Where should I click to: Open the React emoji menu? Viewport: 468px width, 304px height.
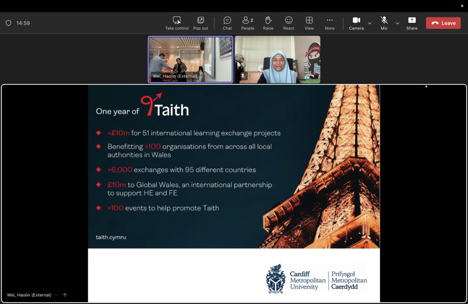289,23
